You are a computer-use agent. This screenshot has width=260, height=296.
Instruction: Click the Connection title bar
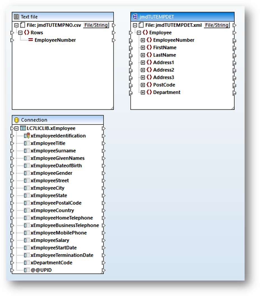click(x=58, y=120)
